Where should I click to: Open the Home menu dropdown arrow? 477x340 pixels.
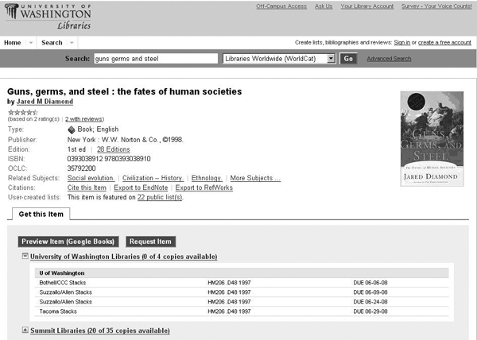(x=31, y=43)
